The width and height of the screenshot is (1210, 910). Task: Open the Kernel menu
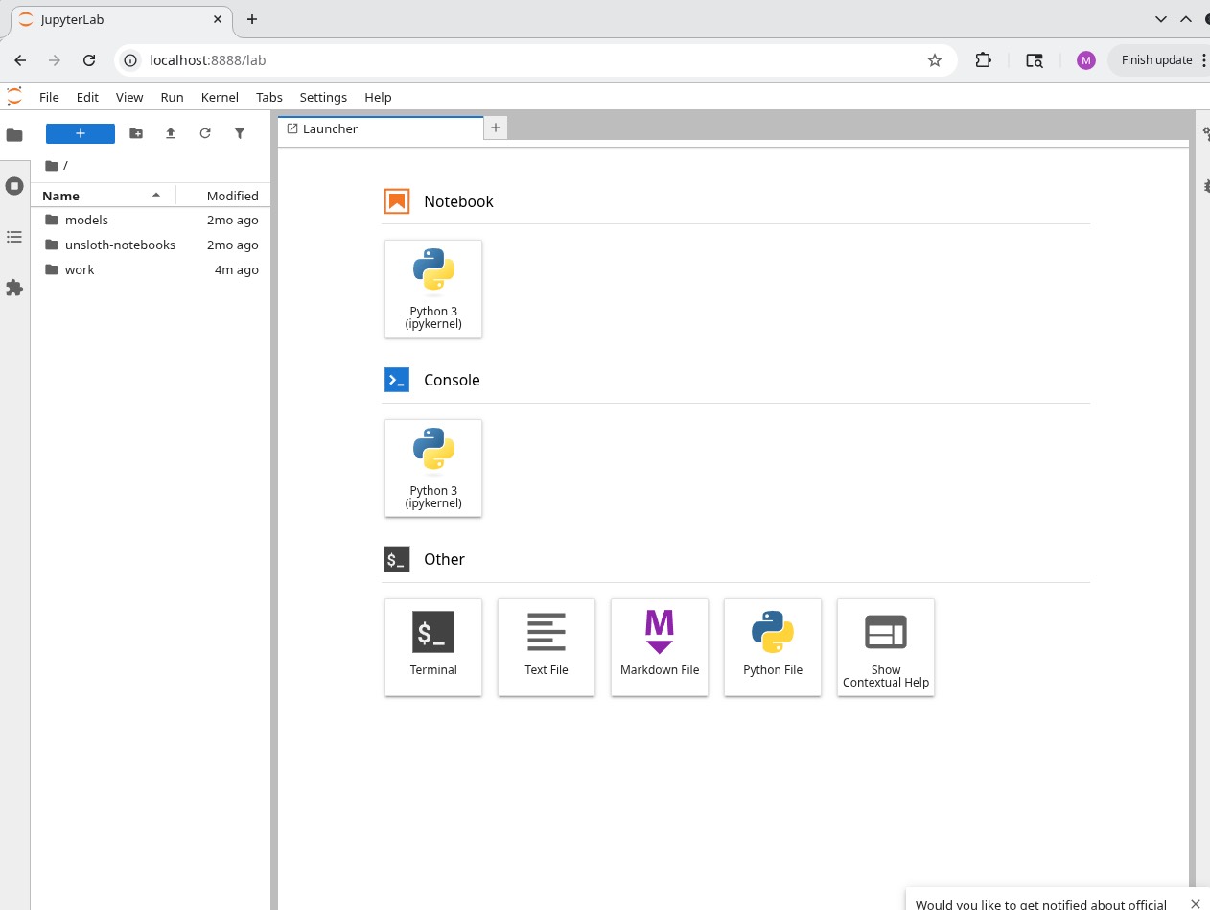point(220,97)
